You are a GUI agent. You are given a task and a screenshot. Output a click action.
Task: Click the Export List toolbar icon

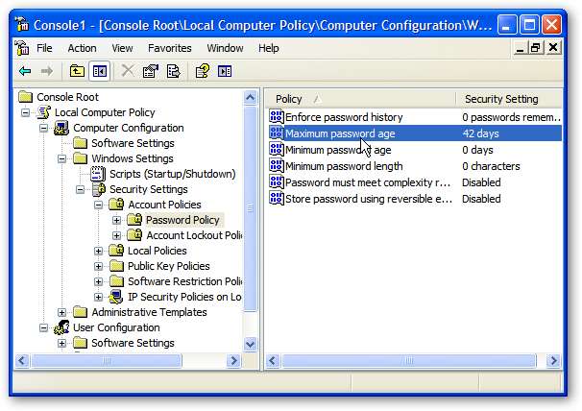[174, 70]
